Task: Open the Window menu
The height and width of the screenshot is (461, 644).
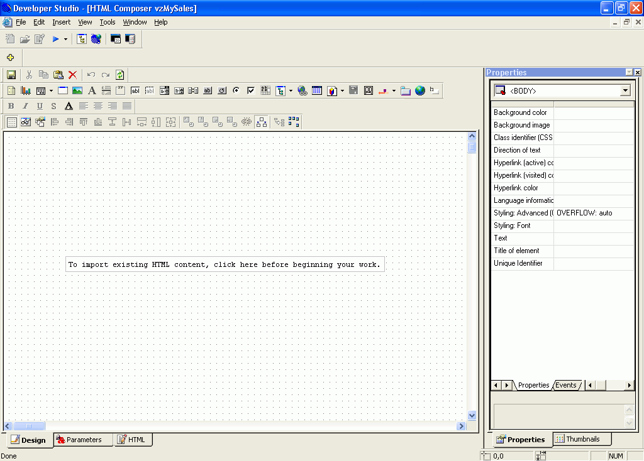Action: click(135, 22)
